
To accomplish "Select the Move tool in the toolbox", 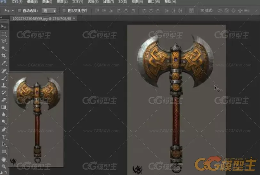I will point(4,26).
